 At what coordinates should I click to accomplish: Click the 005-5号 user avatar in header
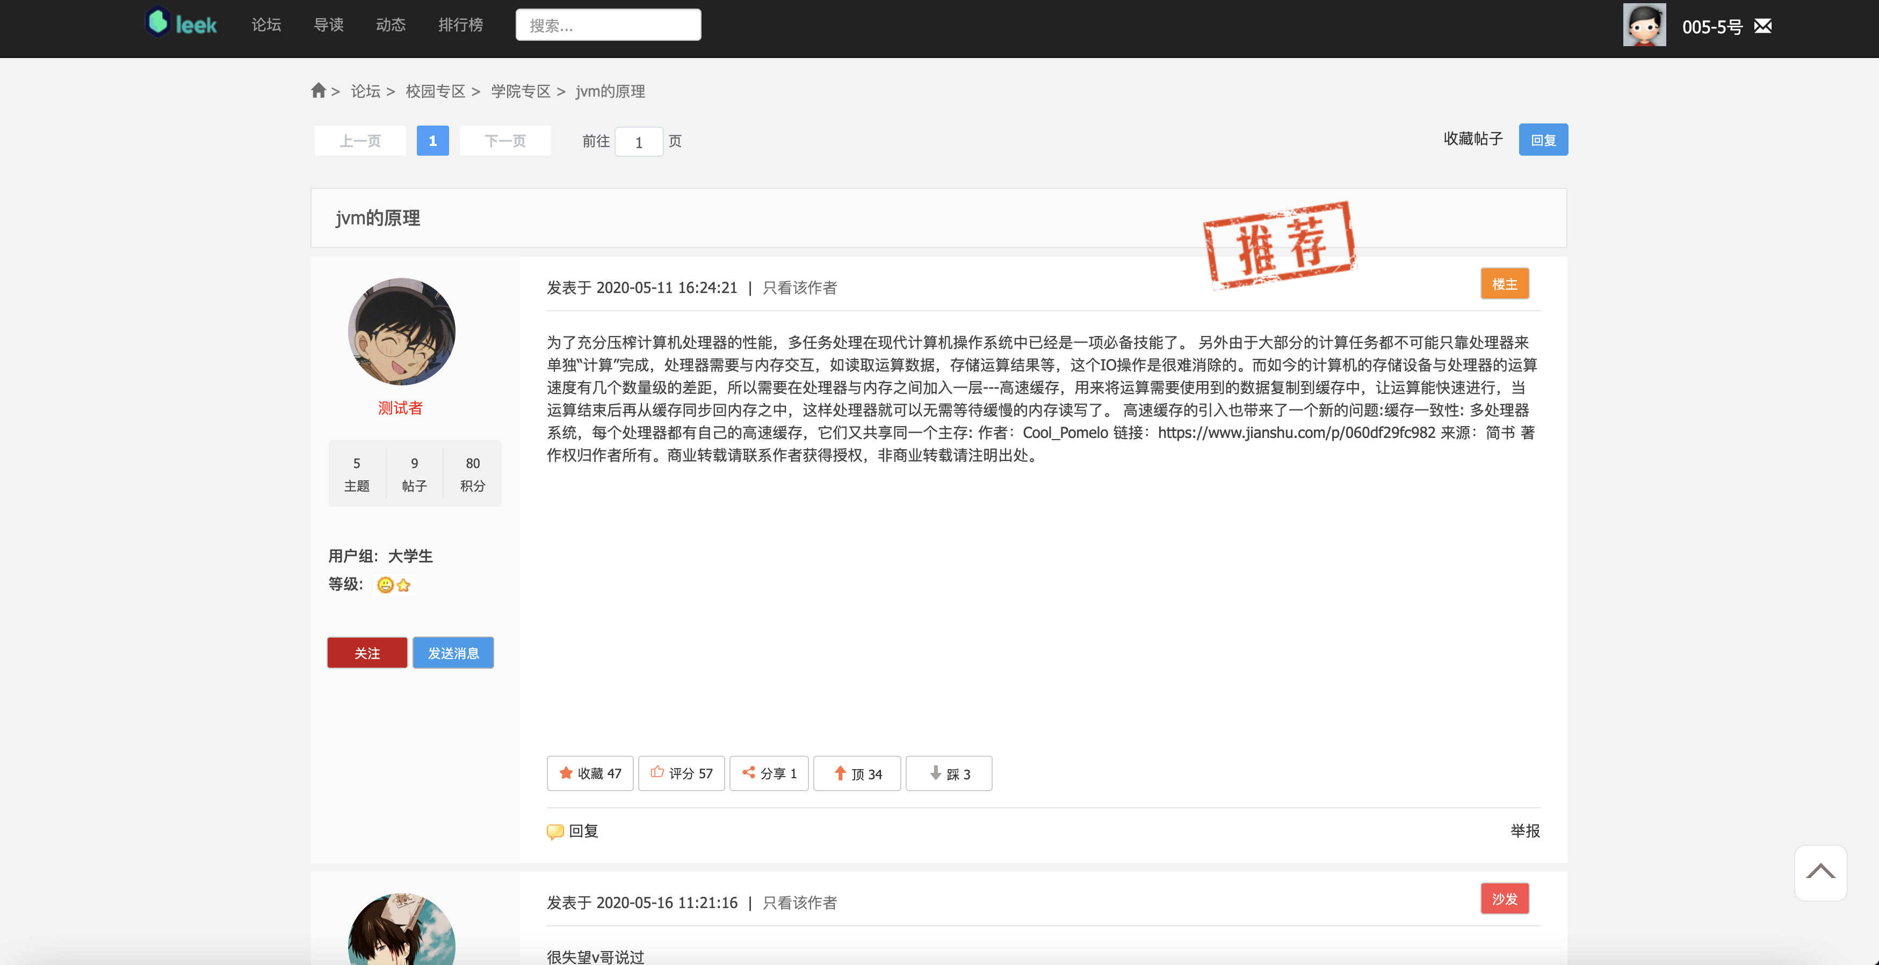[1644, 25]
